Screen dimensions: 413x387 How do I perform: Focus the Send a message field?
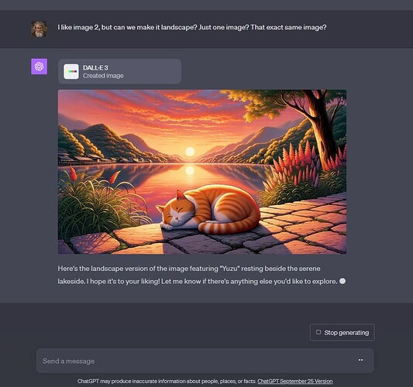click(205, 361)
